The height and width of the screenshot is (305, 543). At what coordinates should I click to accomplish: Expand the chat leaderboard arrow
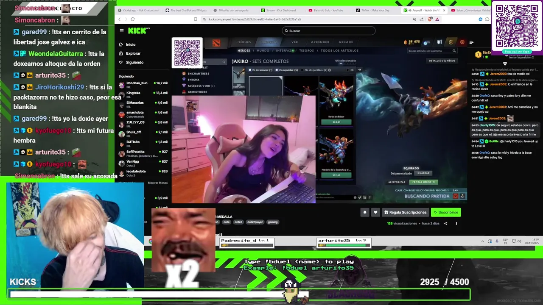point(505,64)
